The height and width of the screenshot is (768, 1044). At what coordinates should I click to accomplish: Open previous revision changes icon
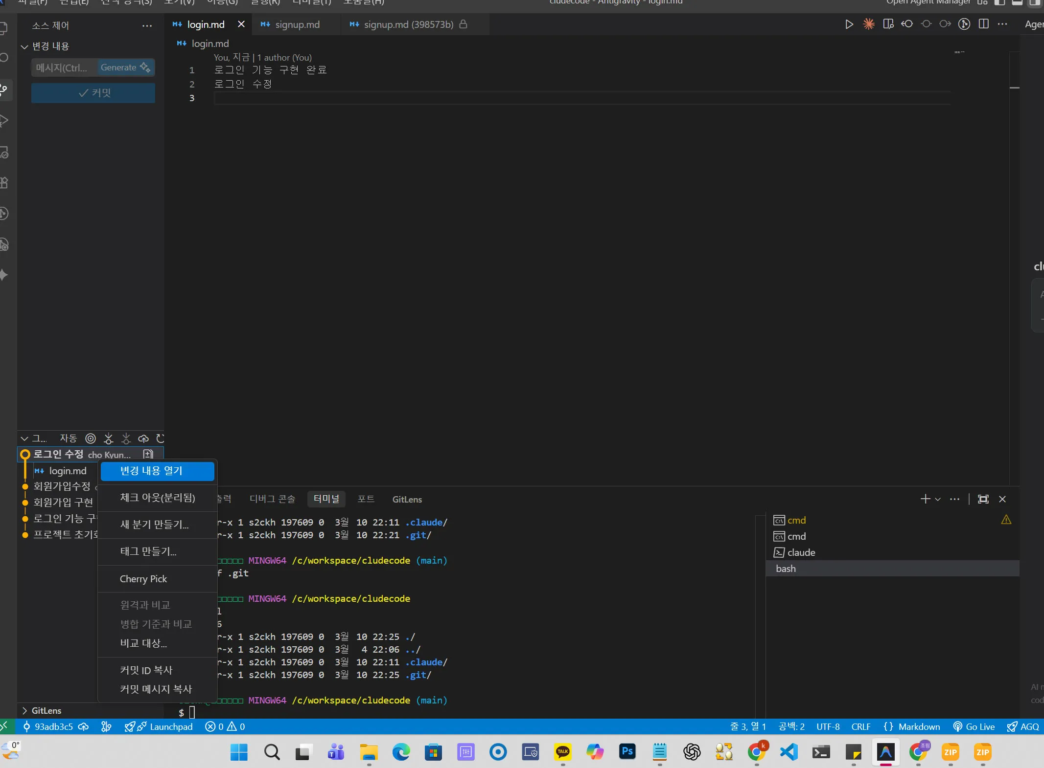[x=907, y=24]
